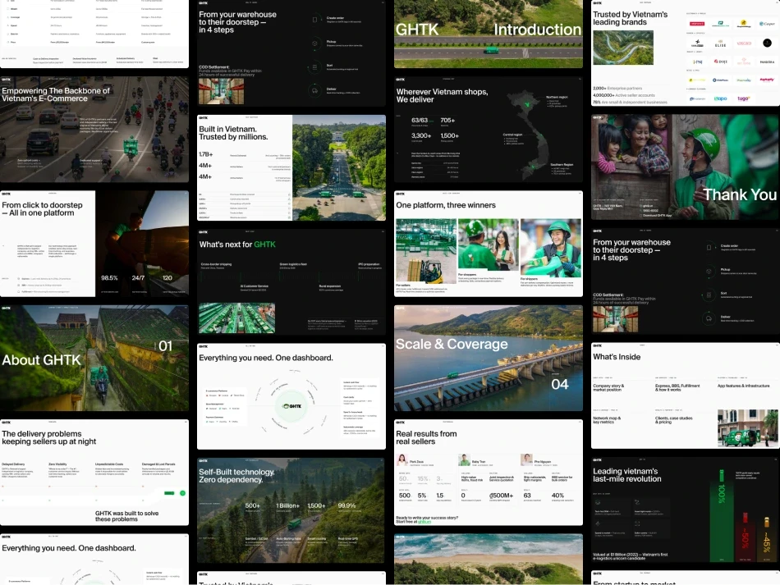Click the '99.9%' stat on technology slide
This screenshot has height=585, width=780.
click(x=346, y=505)
